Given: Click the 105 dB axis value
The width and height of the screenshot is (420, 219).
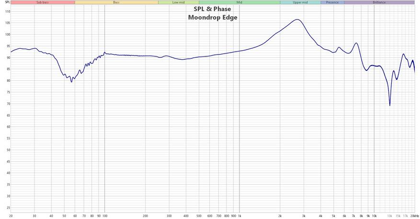Looking at the screenshot, I should pyautogui.click(x=8, y=23).
